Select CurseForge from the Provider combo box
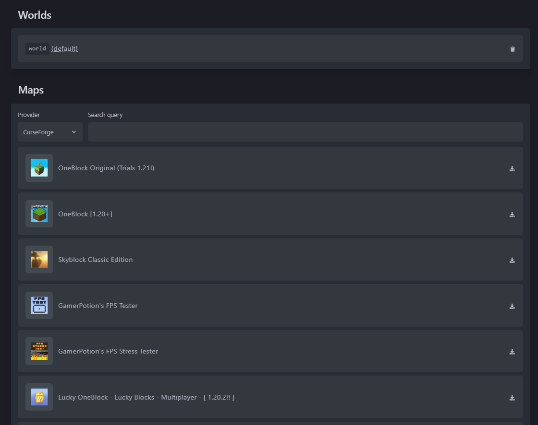The height and width of the screenshot is (425, 538). [50, 131]
